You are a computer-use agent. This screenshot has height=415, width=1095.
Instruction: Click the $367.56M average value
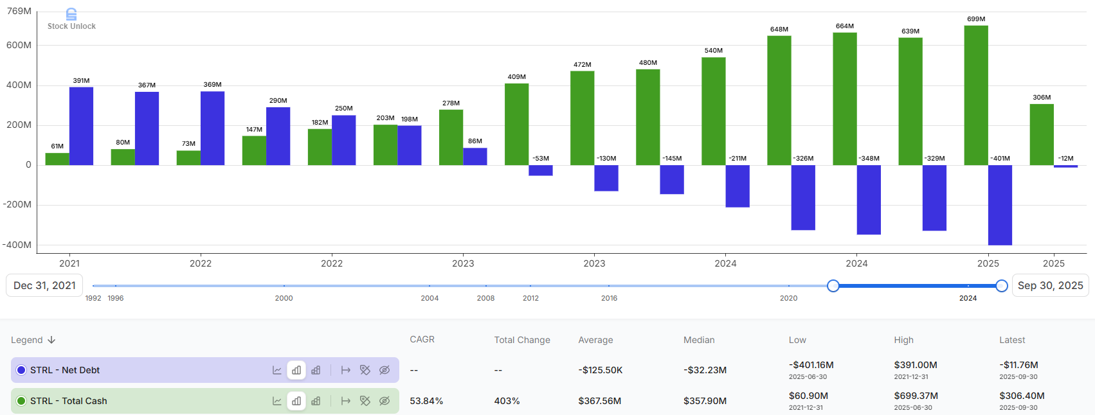click(x=599, y=401)
